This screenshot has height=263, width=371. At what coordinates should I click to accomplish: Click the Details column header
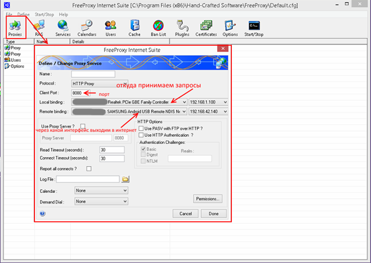120,42
